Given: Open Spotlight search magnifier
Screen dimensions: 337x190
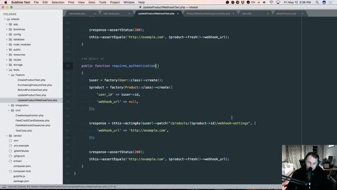Looking at the screenshot, I should tap(317, 2).
